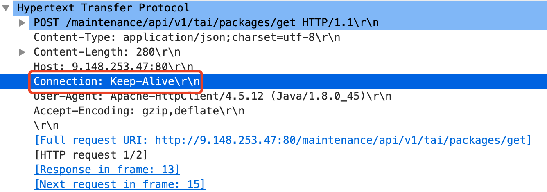Viewport: 547px width, 192px height.
Task: Select the Host: 9.148.253.47:80 row
Action: 113,67
